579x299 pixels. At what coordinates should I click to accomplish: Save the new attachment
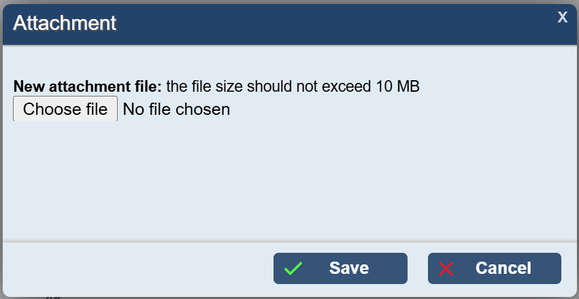coord(340,268)
